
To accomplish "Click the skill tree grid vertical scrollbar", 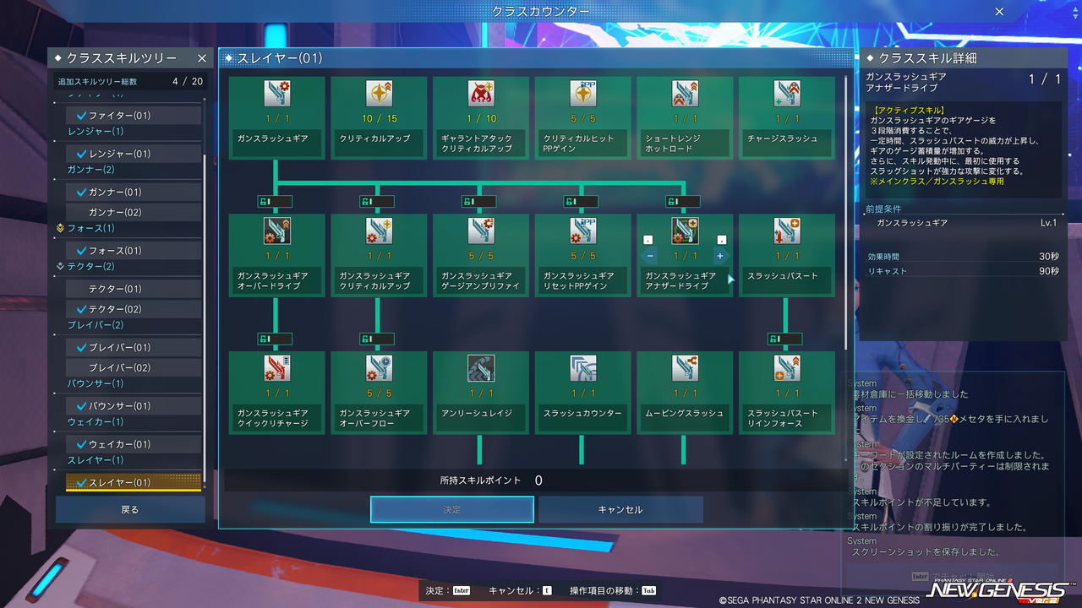I will pos(846,213).
